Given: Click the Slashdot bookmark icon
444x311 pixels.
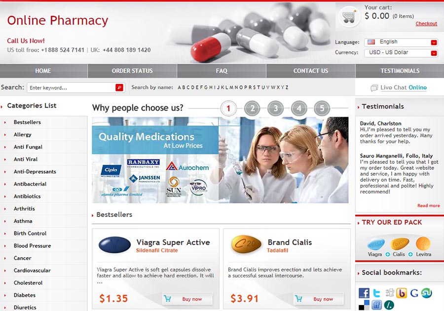Looking at the screenshot, I should click(x=389, y=305).
